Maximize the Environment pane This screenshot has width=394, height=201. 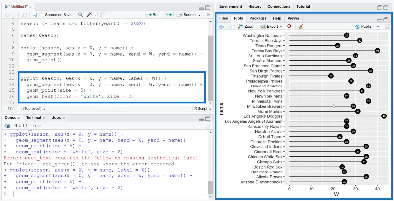pos(386,8)
